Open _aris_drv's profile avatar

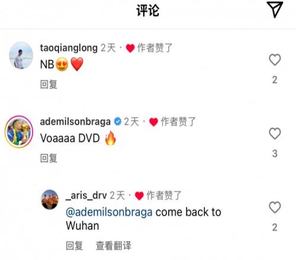(x=50, y=199)
